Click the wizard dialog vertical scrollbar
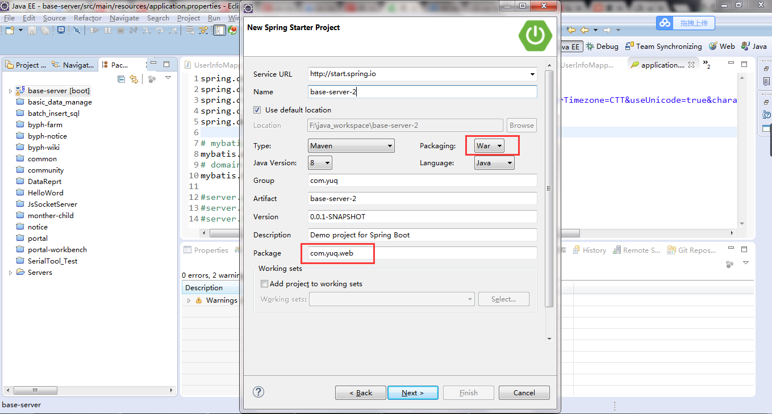Viewport: 772px width, 414px height. [x=549, y=189]
